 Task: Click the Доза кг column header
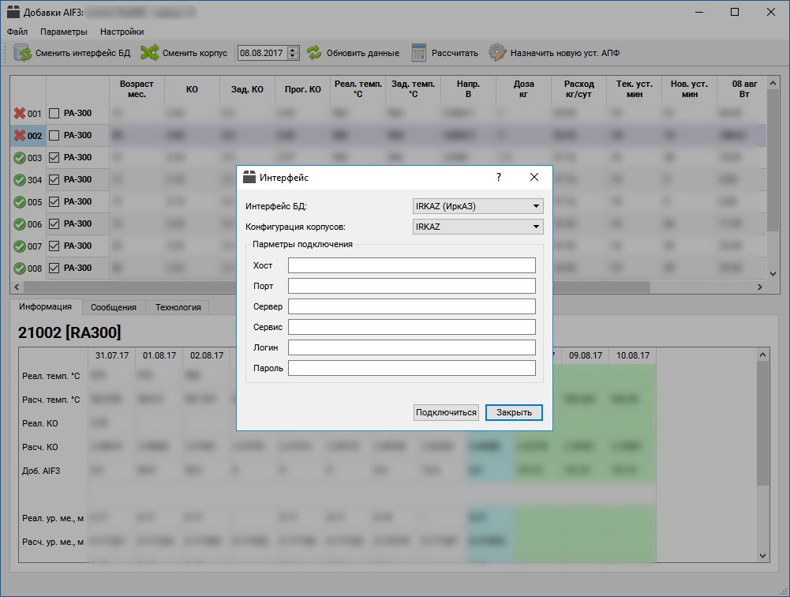click(523, 89)
